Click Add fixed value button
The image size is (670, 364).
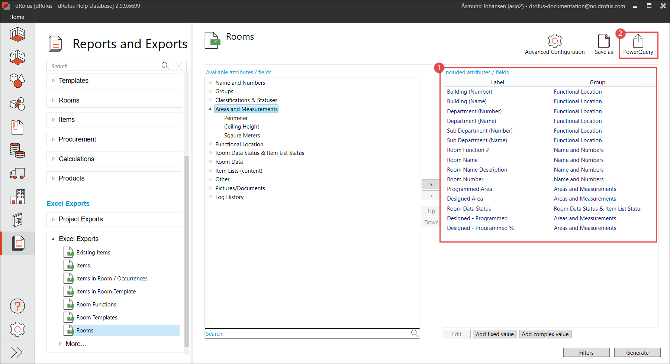(x=495, y=334)
